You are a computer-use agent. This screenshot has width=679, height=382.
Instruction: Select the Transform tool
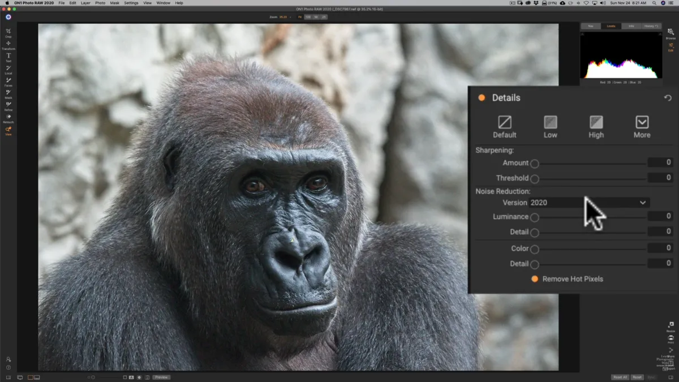pyautogui.click(x=8, y=45)
